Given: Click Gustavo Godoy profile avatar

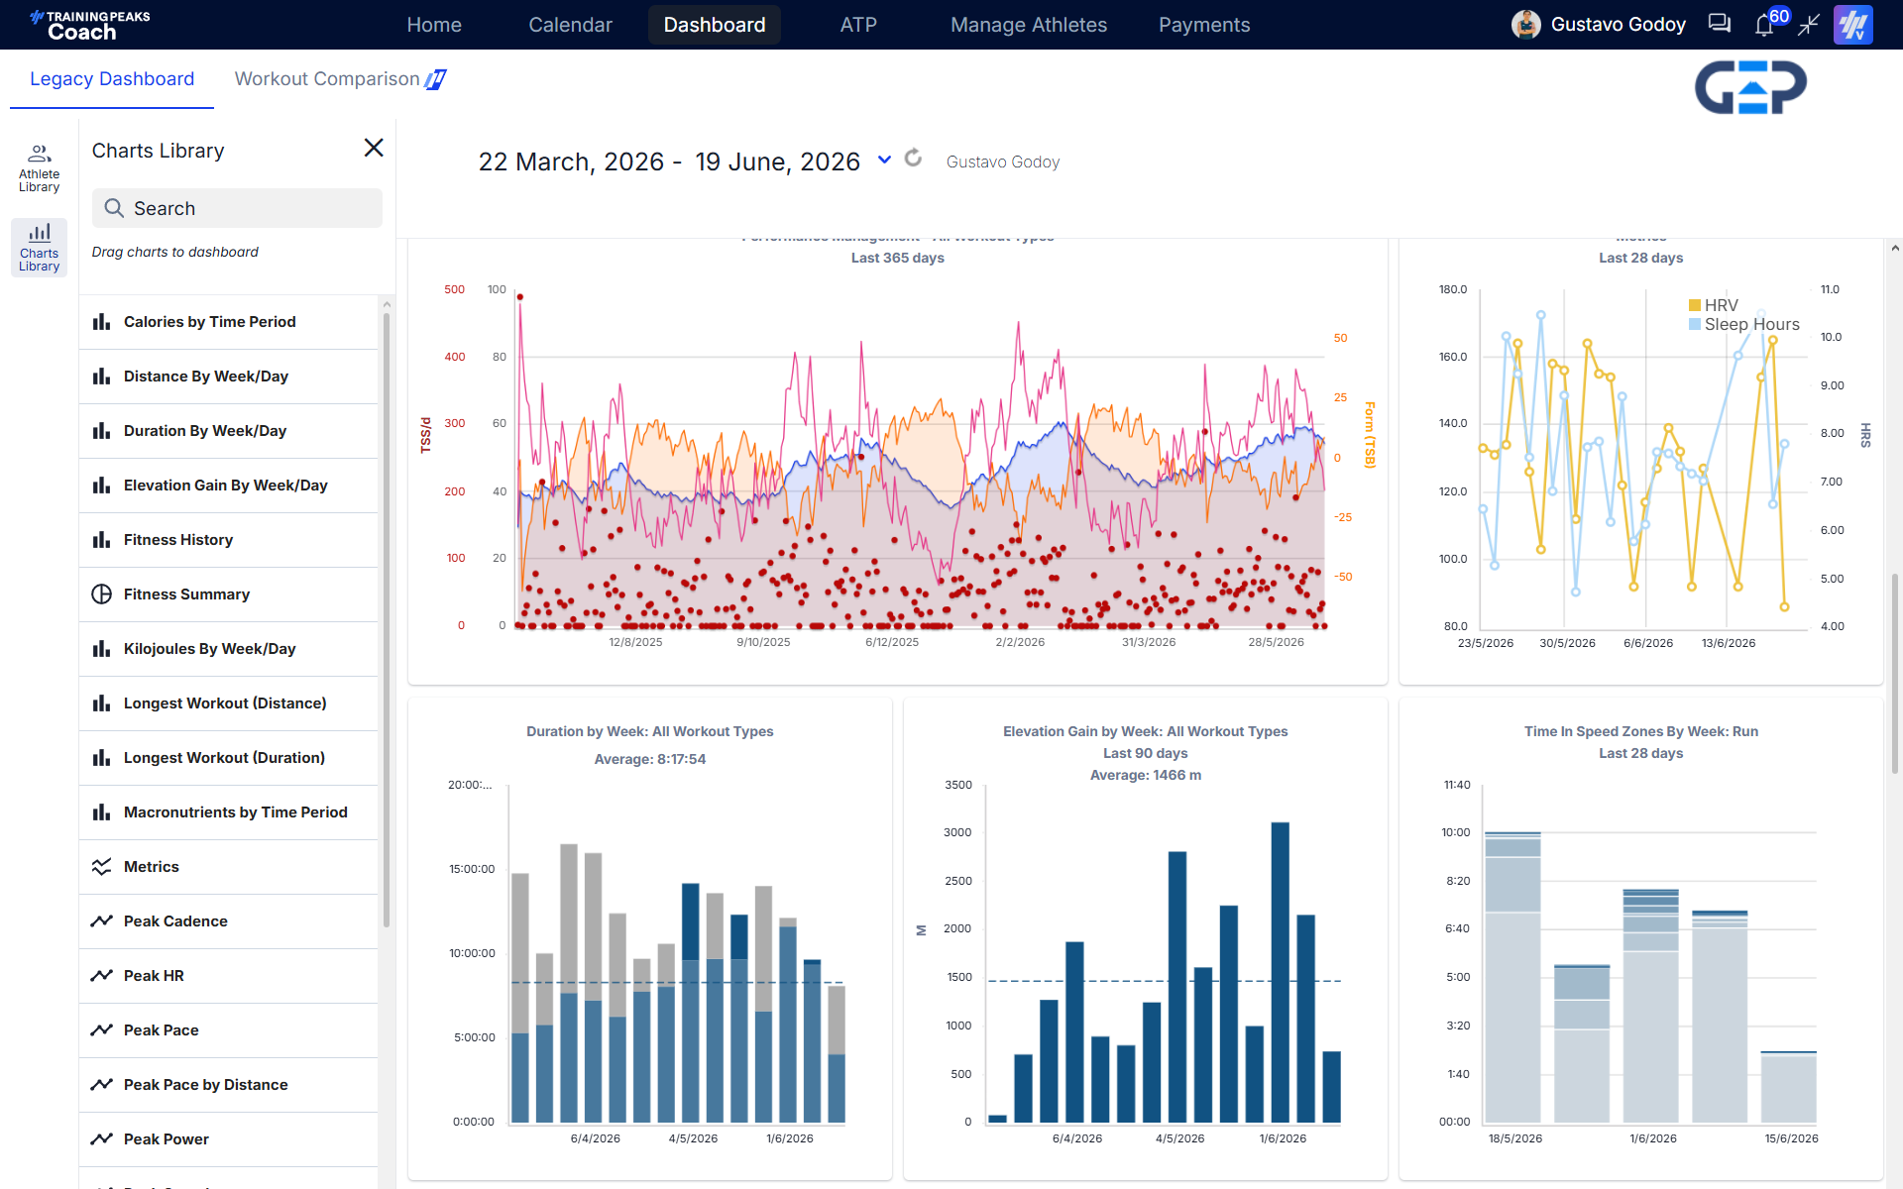Looking at the screenshot, I should 1526,25.
